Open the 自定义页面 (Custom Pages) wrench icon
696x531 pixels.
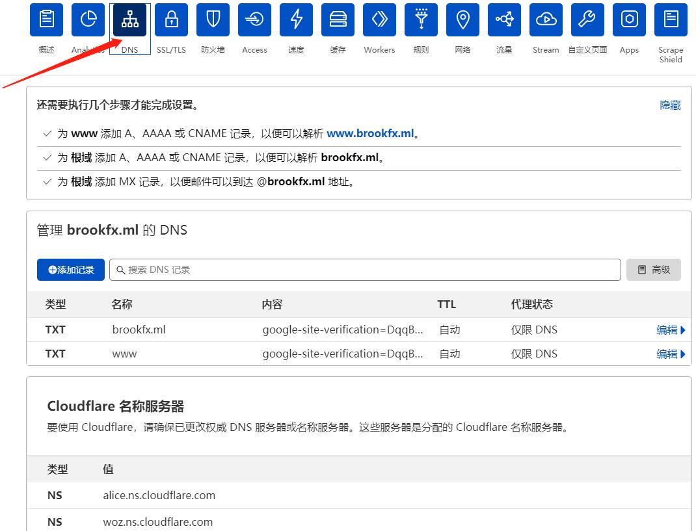pos(587,19)
